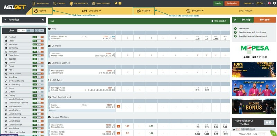
Task: Click the Twitter icon in header
Action: point(116,3)
